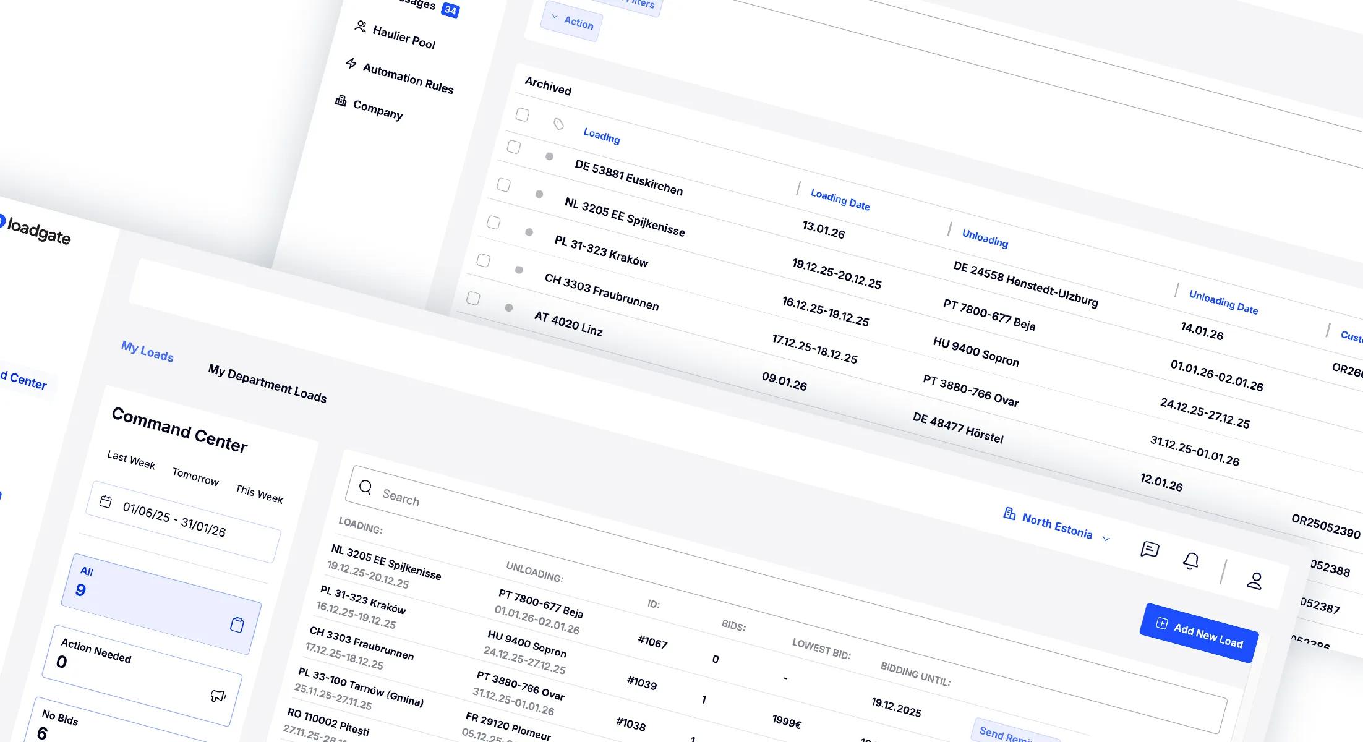
Task: Choose the This Week quick filter
Action: tap(259, 494)
